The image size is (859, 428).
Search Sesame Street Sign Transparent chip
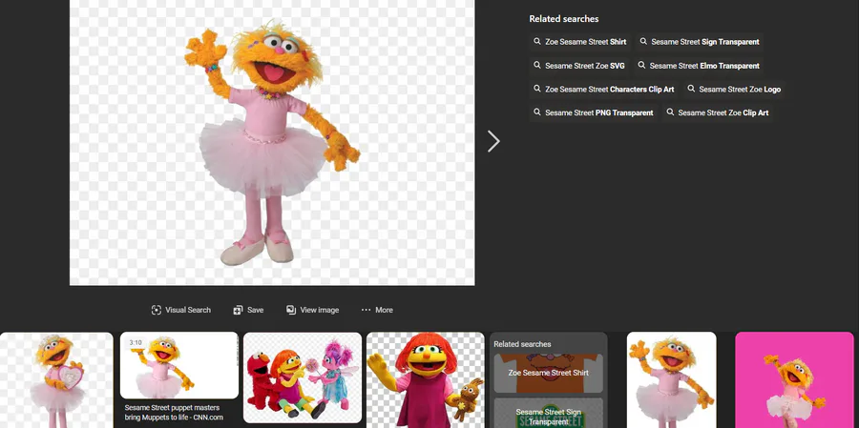(x=700, y=42)
